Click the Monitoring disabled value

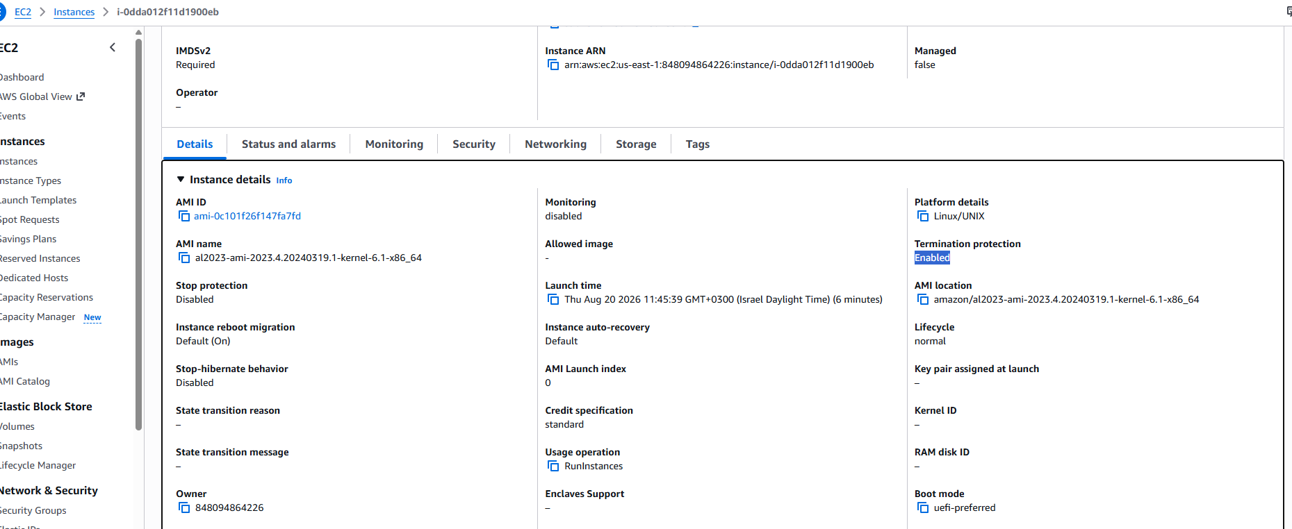(564, 216)
